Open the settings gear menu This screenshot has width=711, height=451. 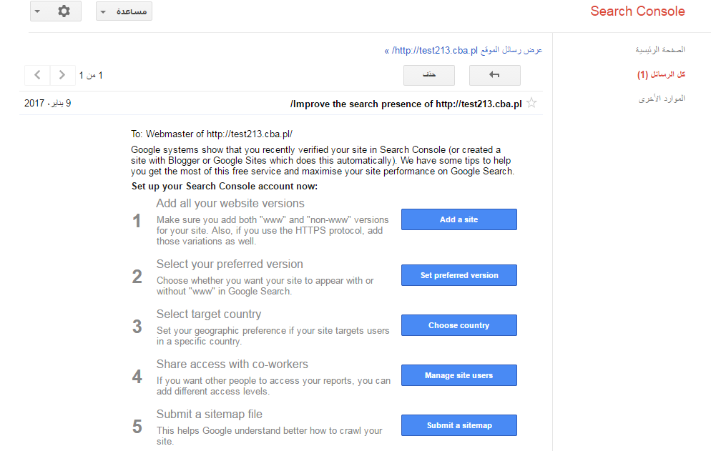point(64,11)
